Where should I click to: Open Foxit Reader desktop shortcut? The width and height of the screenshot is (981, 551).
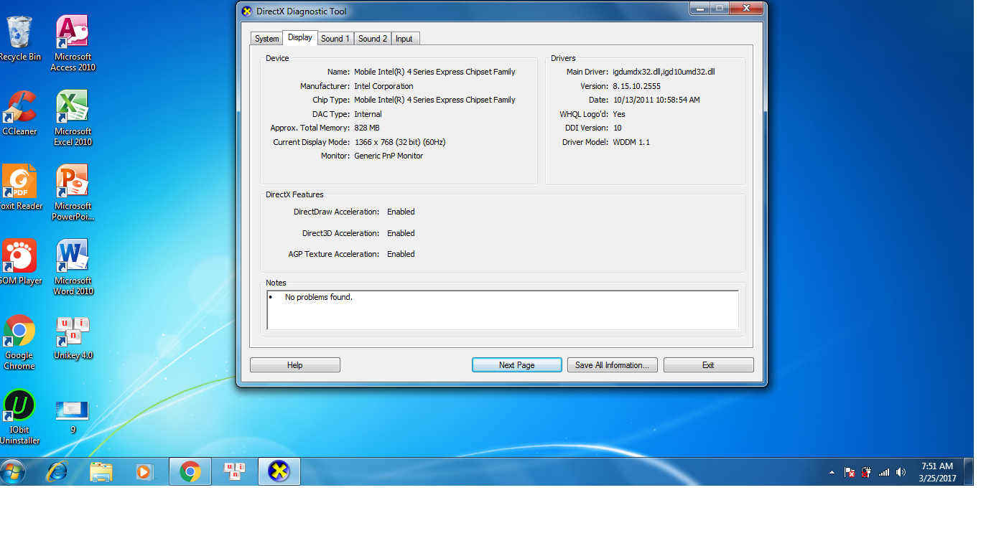click(19, 187)
